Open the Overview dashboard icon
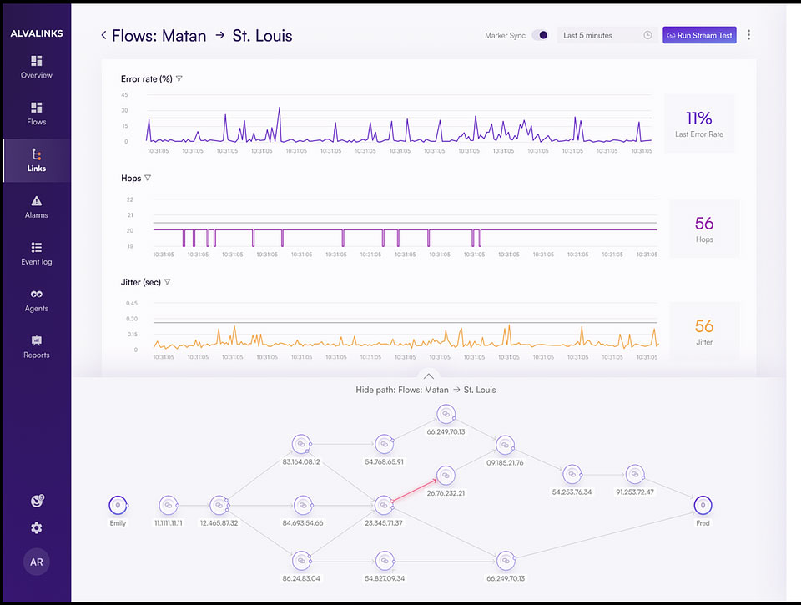Screen dimensions: 801x605 coord(36,62)
